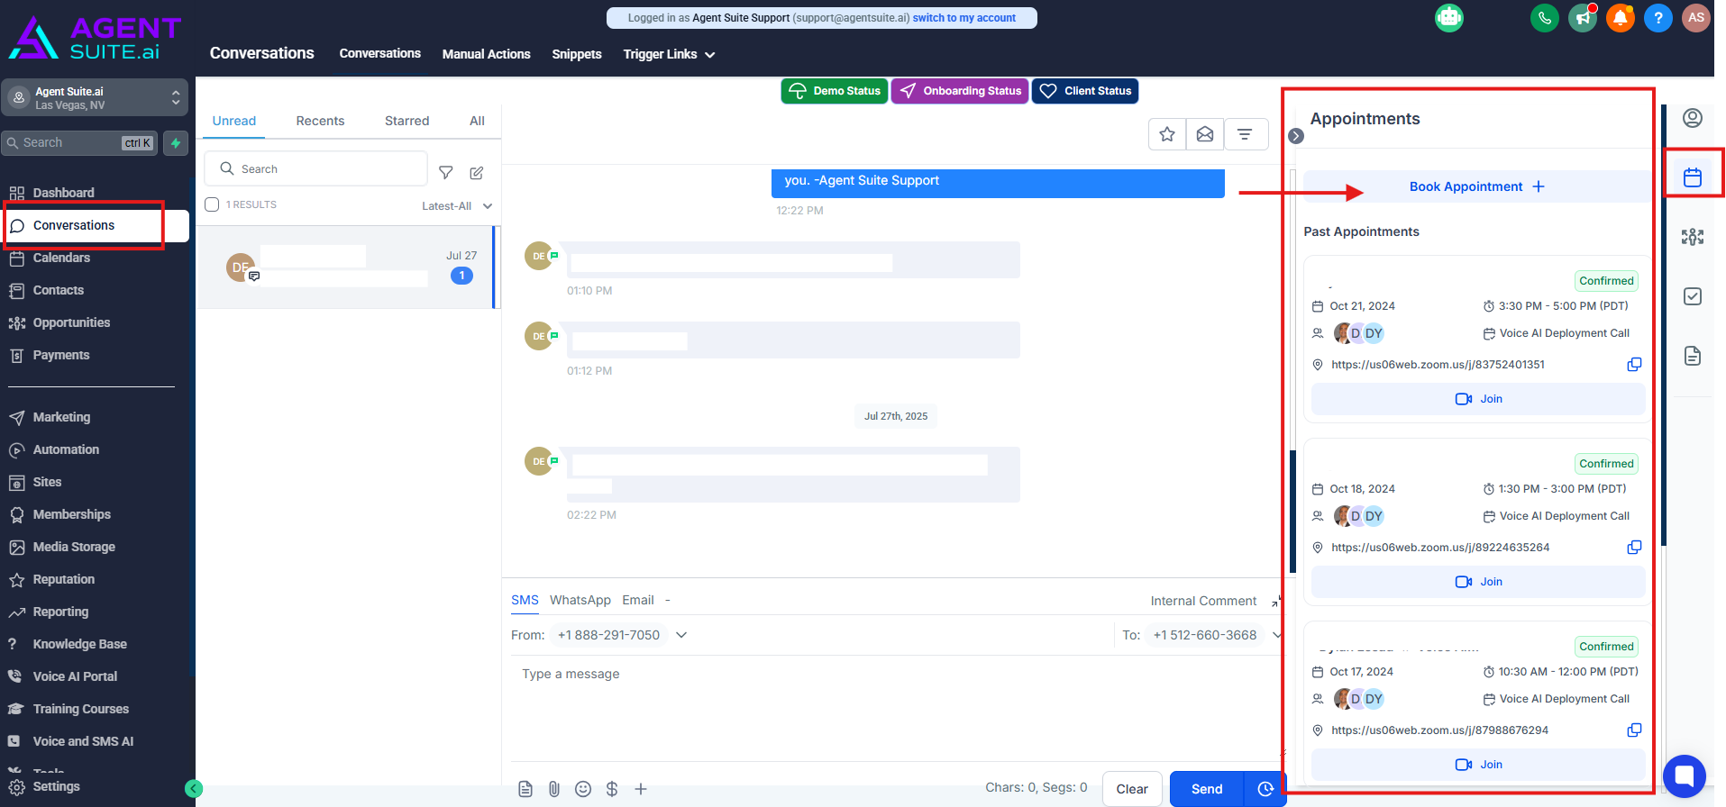Insert an emoji with smiley icon

click(583, 789)
